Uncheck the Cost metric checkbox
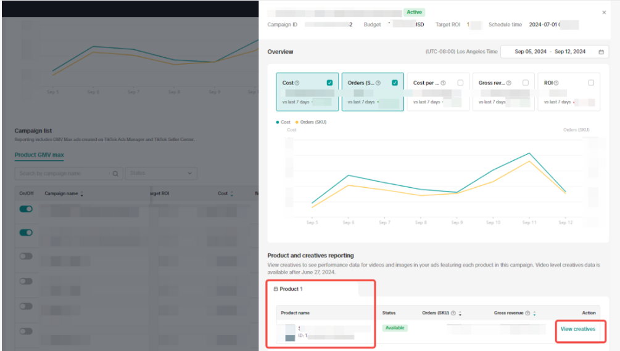Viewport: 620px width, 351px height. 329,83
